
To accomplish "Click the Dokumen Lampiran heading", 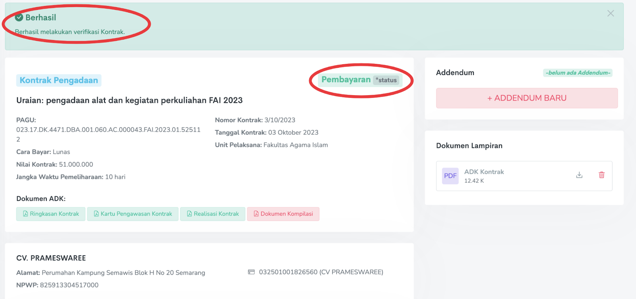I will point(469,146).
